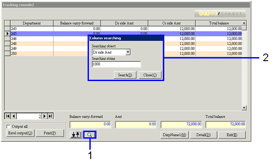
Task: Click the Print(P) button
Action: pyautogui.click(x=50, y=133)
